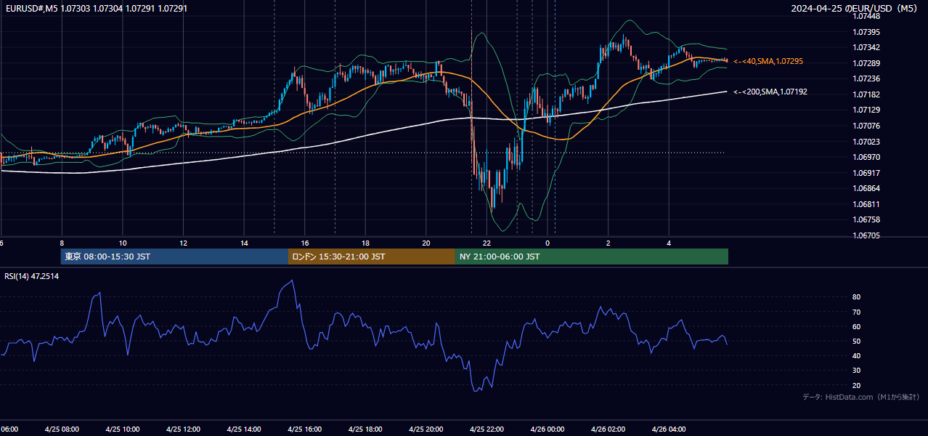The width and height of the screenshot is (928, 436).
Task: Click the price chart hour label 22
Action: tap(487, 243)
